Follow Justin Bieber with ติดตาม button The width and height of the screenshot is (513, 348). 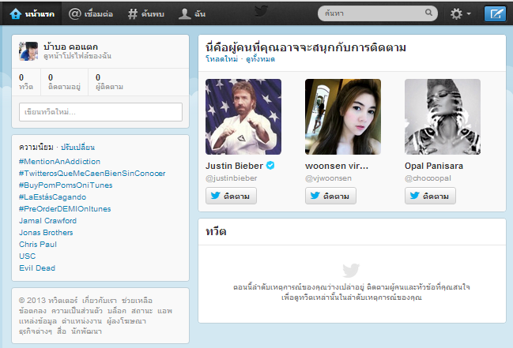tap(231, 196)
